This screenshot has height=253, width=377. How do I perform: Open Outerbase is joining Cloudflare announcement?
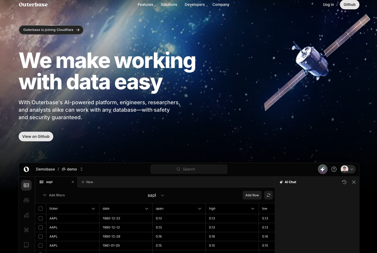[x=51, y=30]
